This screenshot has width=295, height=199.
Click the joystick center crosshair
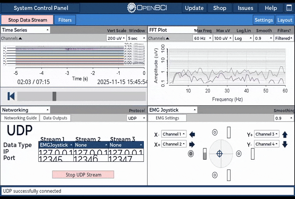(220, 154)
